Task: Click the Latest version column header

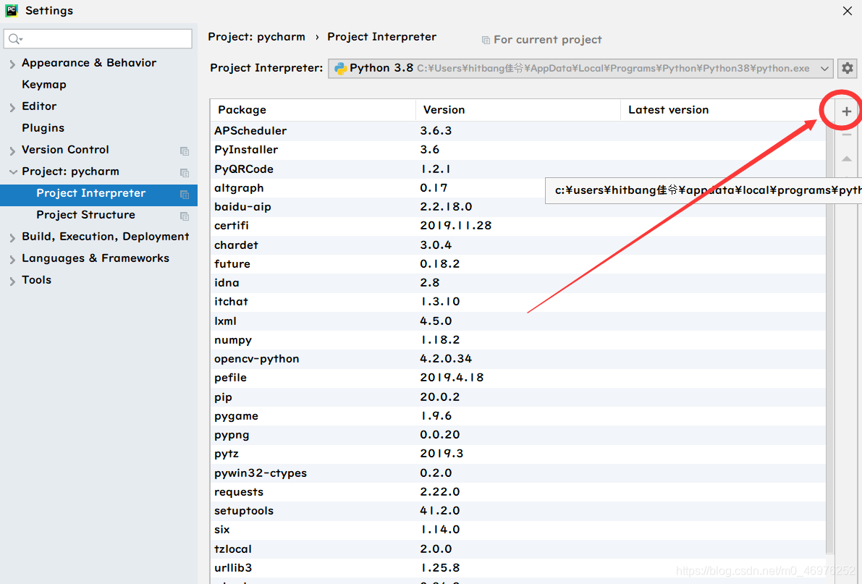Action: tap(723, 110)
